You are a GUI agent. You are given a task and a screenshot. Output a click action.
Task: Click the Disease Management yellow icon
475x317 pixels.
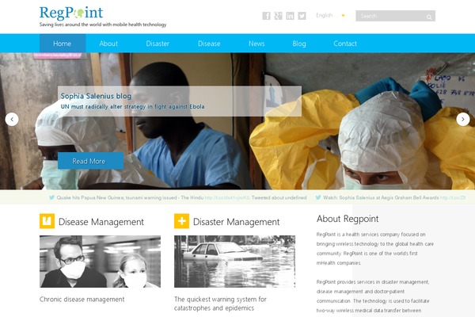pyautogui.click(x=47, y=221)
